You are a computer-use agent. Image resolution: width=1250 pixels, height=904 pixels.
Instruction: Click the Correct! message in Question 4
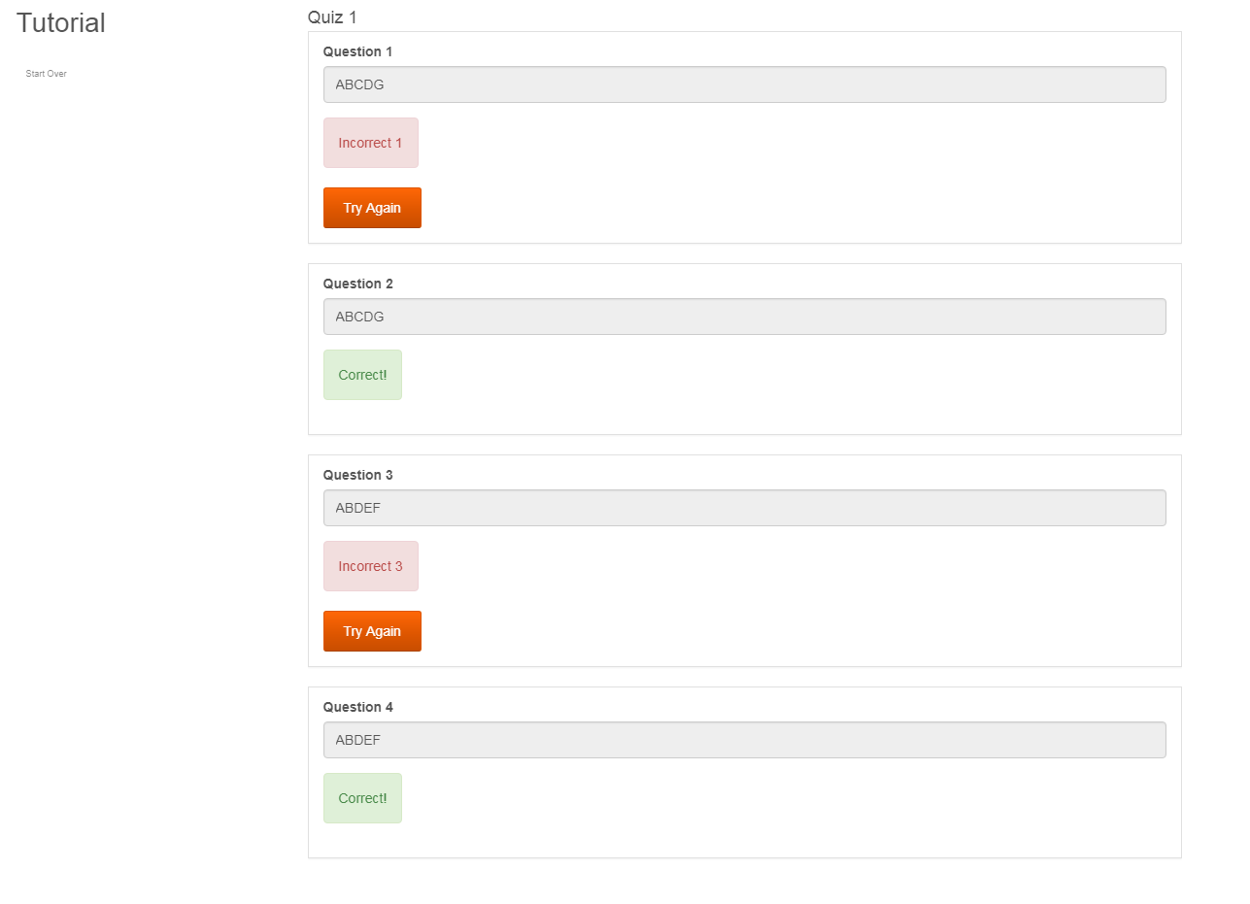click(x=362, y=798)
